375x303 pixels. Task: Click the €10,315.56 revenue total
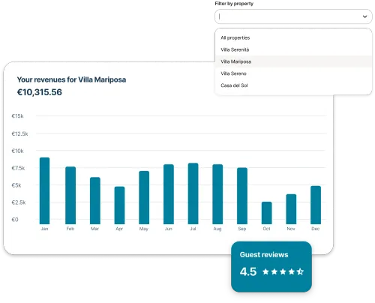coord(40,92)
